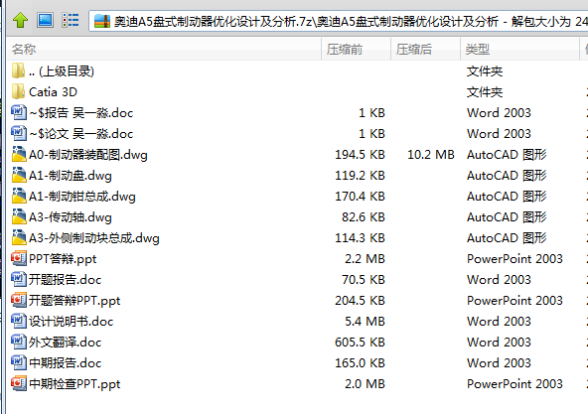Click file name A3-外侧制动块总成.dwg
Image resolution: width=588 pixels, height=414 pixels.
[94, 238]
